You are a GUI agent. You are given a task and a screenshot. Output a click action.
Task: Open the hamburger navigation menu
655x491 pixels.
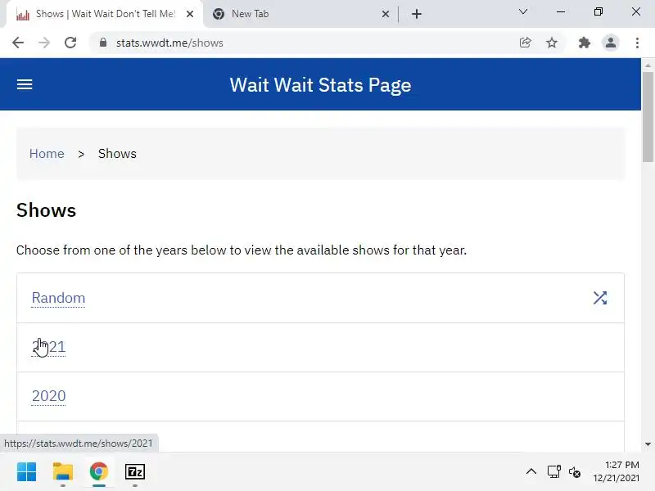pos(25,85)
